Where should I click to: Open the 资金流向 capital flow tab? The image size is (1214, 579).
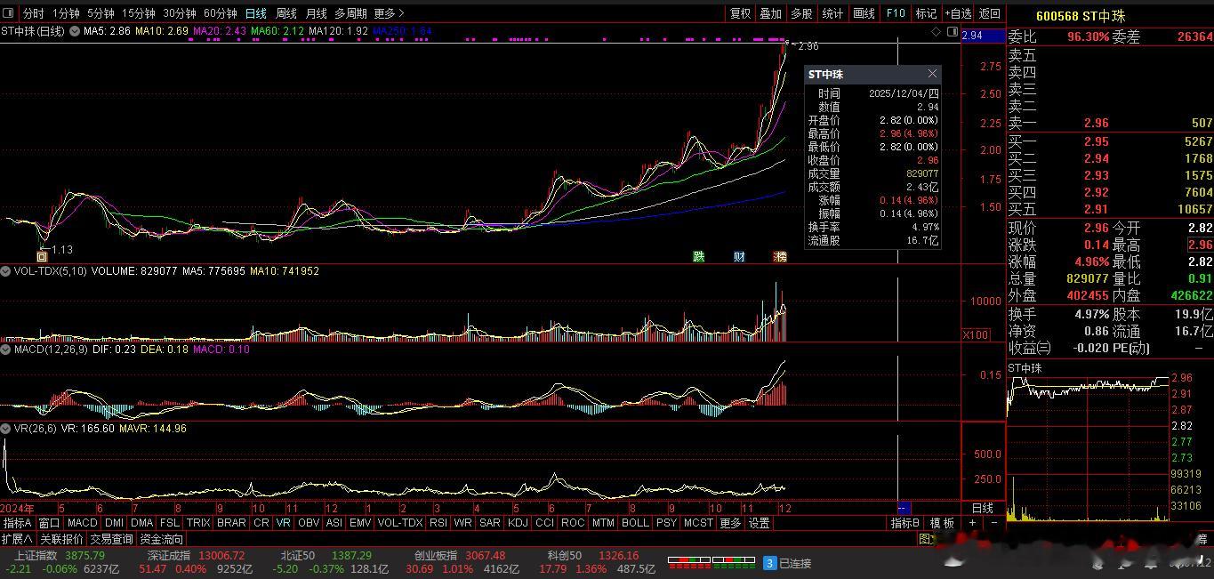161,539
